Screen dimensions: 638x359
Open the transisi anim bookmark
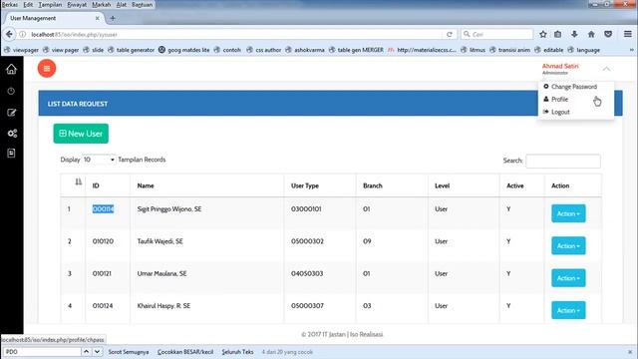(x=509, y=50)
